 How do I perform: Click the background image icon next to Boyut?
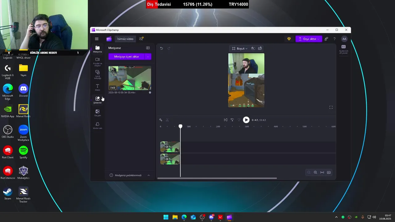click(x=253, y=48)
